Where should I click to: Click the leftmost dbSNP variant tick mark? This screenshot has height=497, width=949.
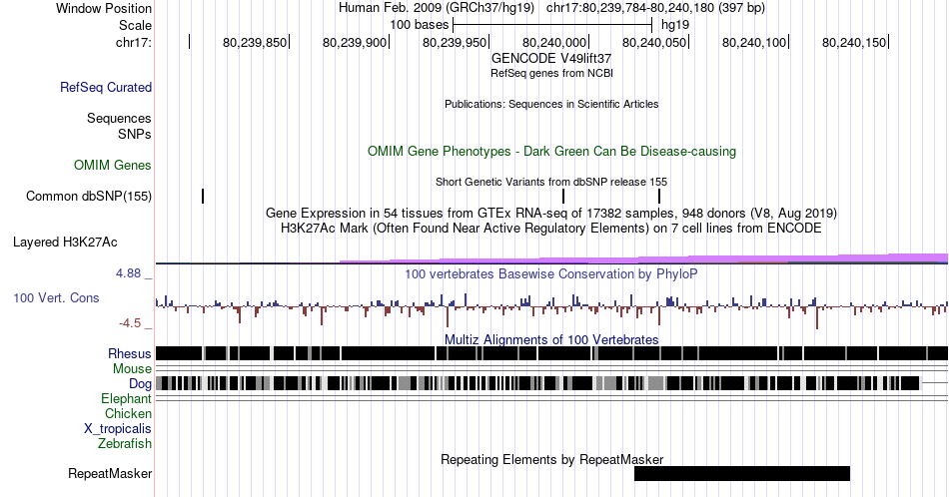[x=203, y=196]
